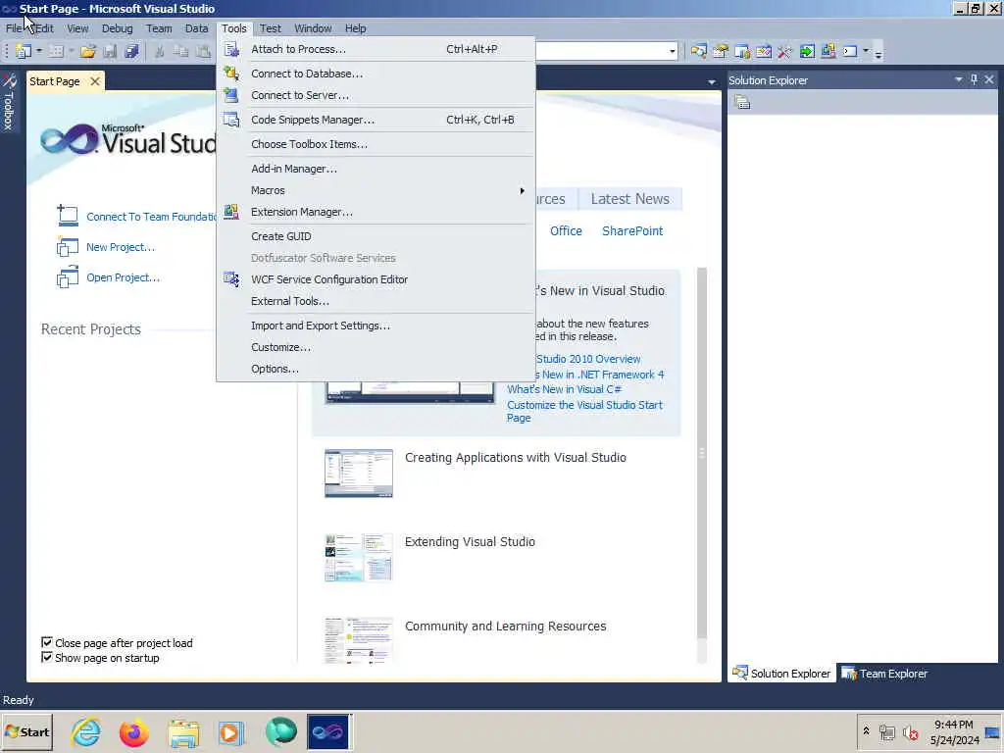Click the Toolbox wrench toolbar icon
The height and width of the screenshot is (753, 1004).
pos(784,51)
